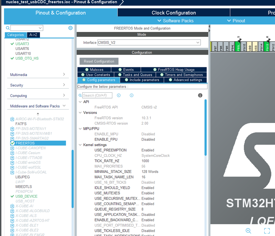Click the parameter Search (Ctrl+F) field
The image size is (275, 236).
pos(97,95)
